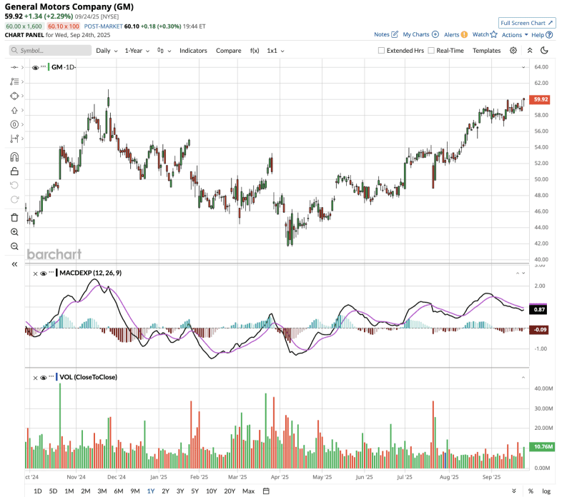Zoom out using the magnifier minus icon
Screen dimensions: 572x497
point(14,246)
